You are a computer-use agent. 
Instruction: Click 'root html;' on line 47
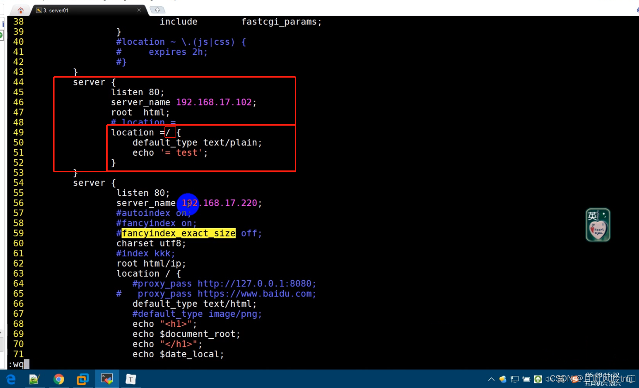[x=140, y=112]
